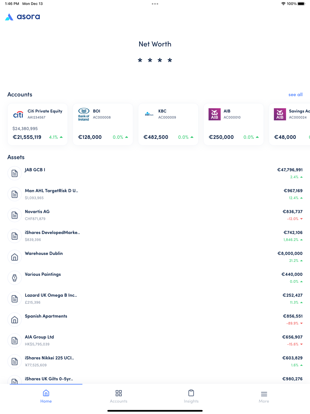Tap the Accounts section heading
The width and height of the screenshot is (310, 414).
20,94
